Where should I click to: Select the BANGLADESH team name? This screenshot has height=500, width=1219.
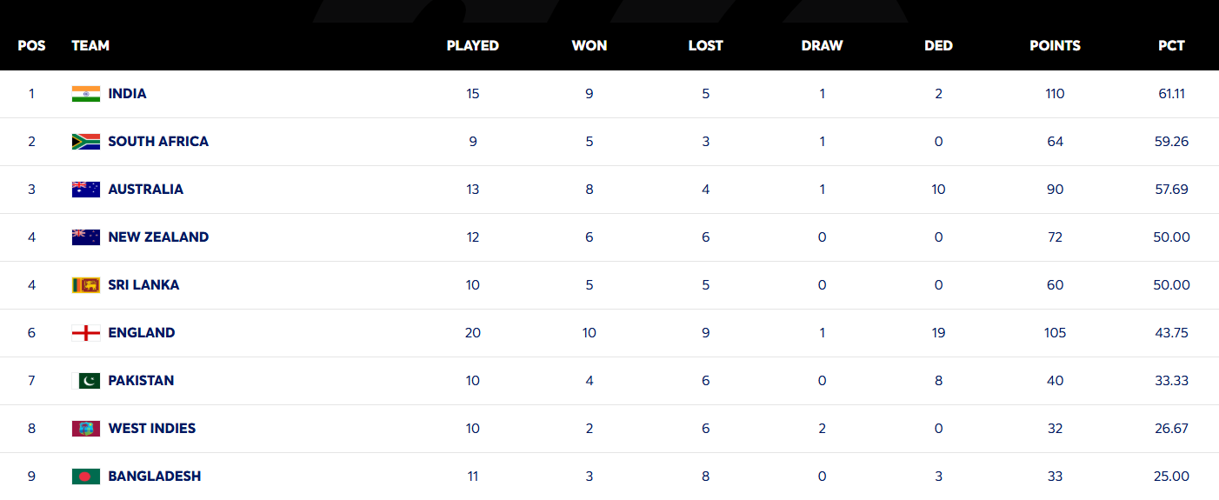tap(155, 477)
